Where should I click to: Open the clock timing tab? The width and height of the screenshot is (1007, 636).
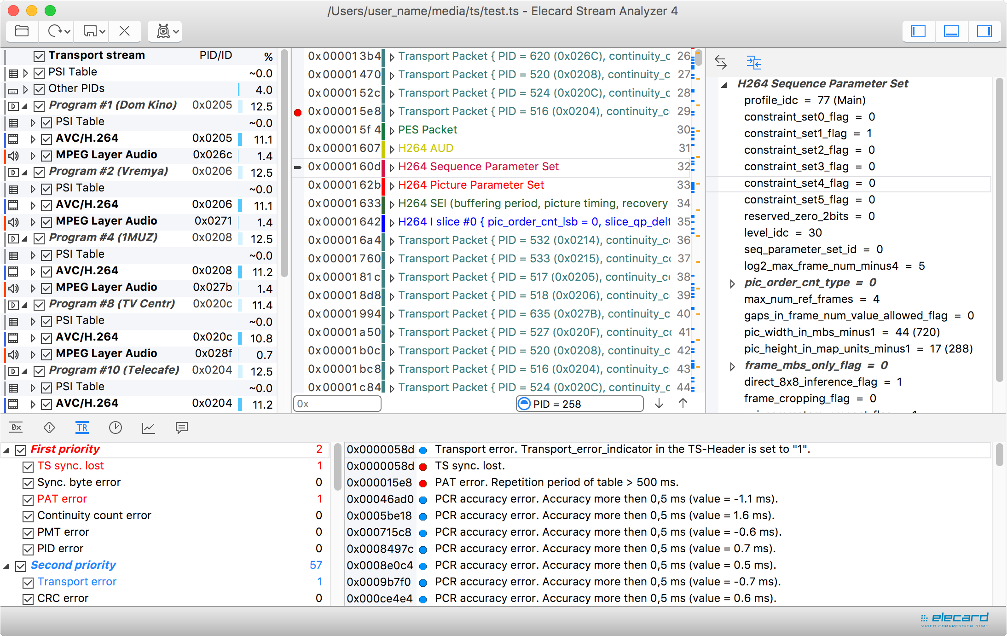116,428
